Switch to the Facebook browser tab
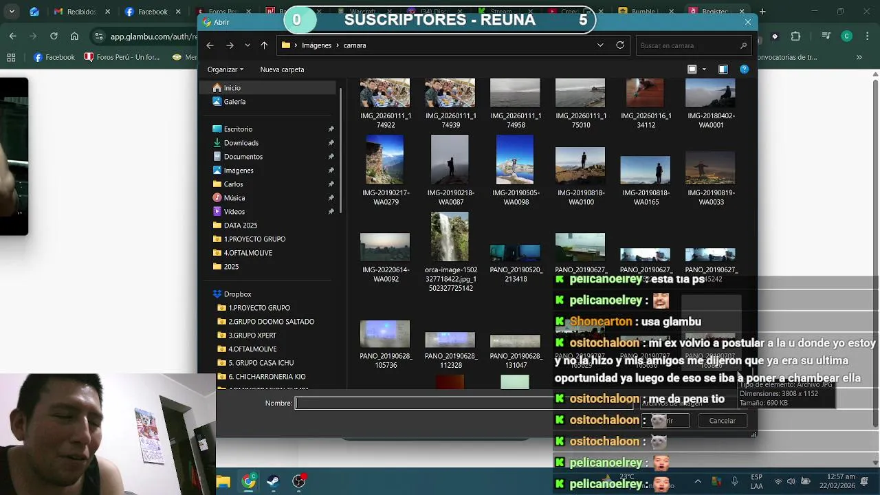This screenshot has height=495, width=880. [153, 12]
